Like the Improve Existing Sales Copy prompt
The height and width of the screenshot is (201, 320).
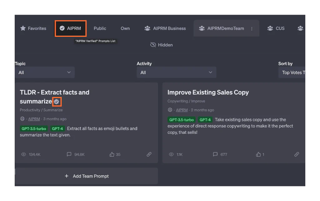coord(258,154)
